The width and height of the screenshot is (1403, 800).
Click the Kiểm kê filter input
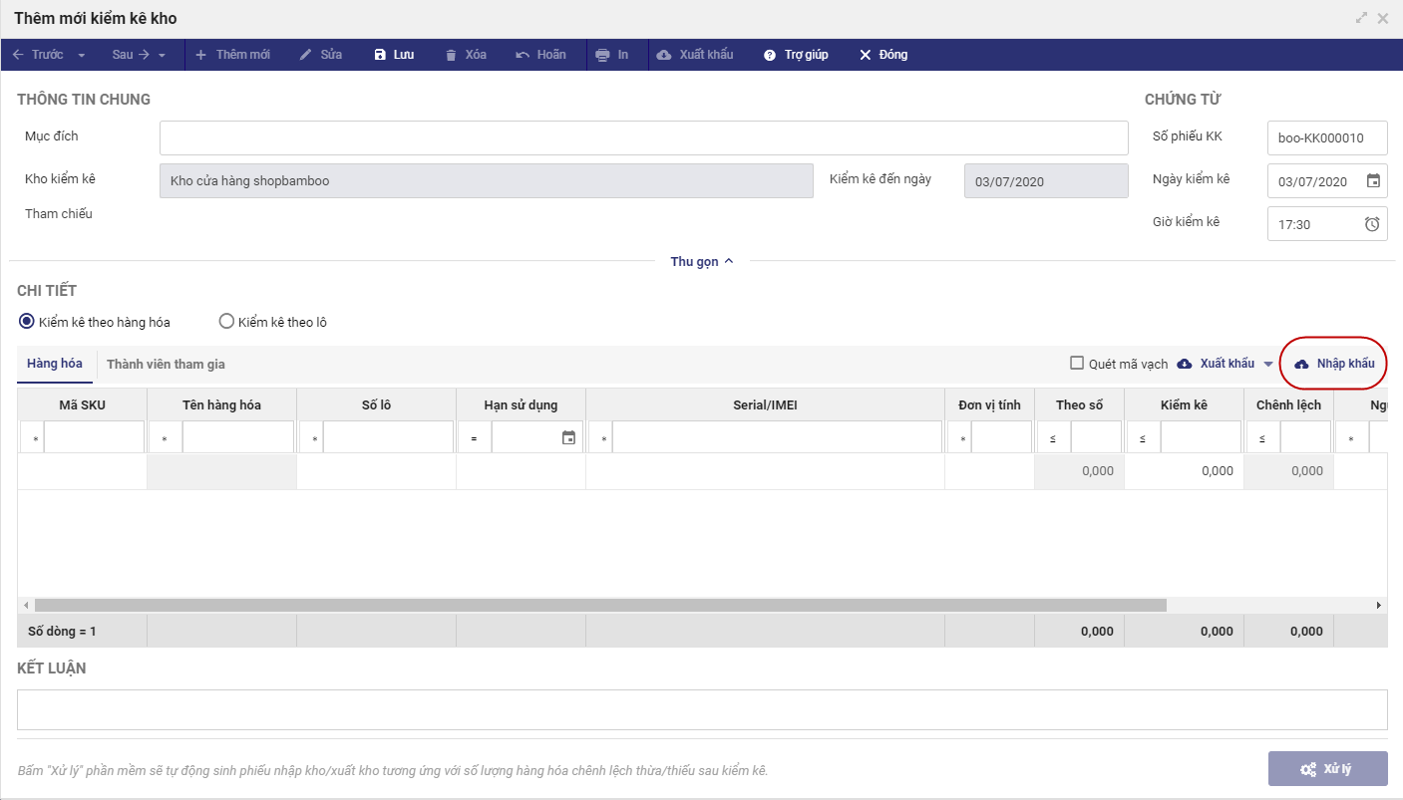(x=1201, y=437)
